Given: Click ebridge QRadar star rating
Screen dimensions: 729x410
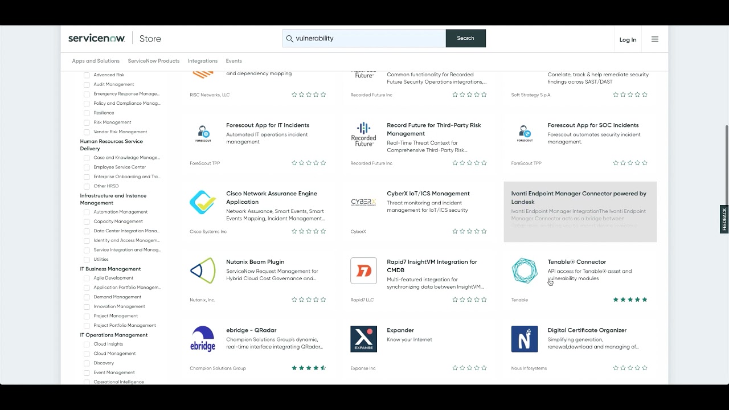Looking at the screenshot, I should [309, 368].
